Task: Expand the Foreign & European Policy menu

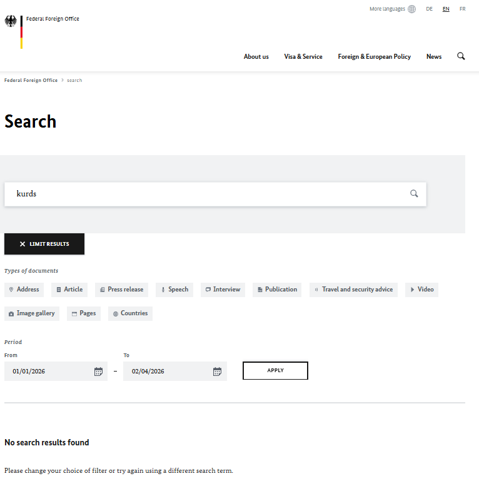Action: coord(374,57)
